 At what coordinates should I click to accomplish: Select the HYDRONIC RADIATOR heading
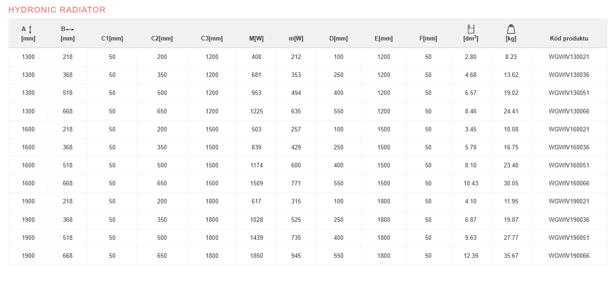tap(57, 10)
